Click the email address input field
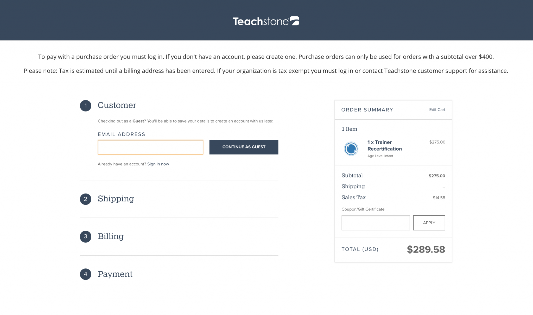This screenshot has width=533, height=315. click(x=150, y=147)
